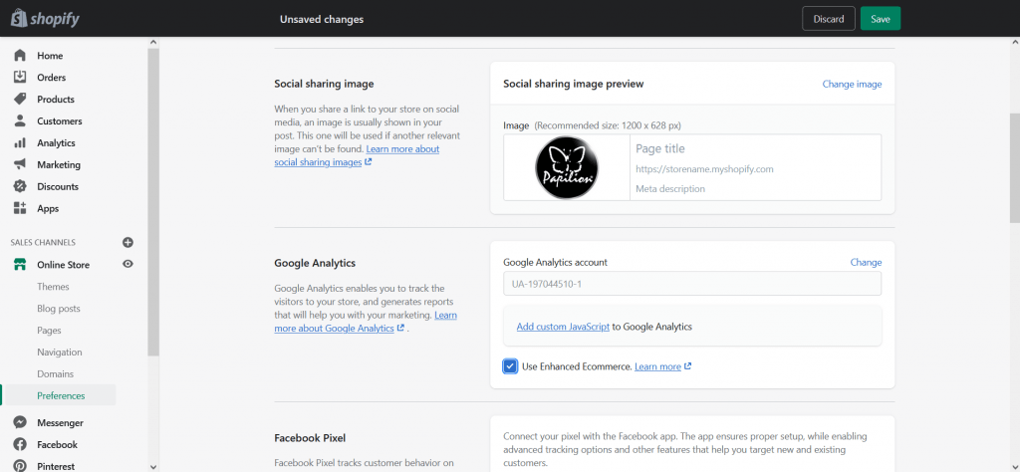Screen dimensions: 1020x472
Task: Go to Marketing
Action: (x=59, y=165)
